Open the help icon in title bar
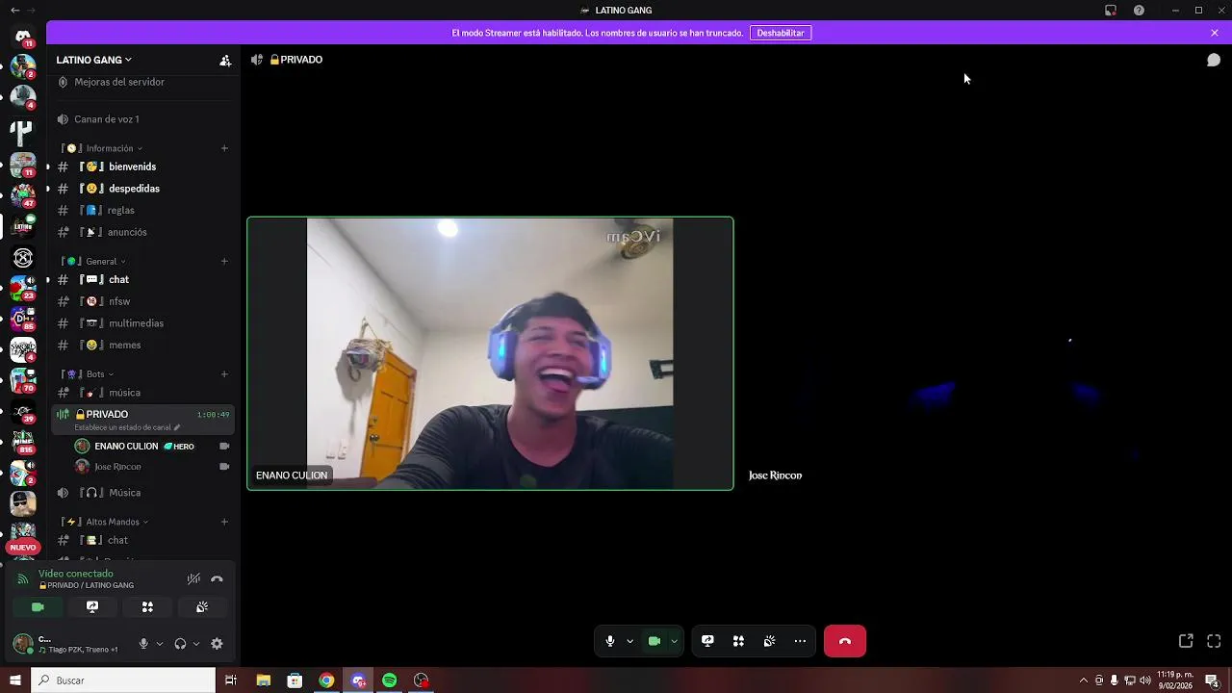The width and height of the screenshot is (1232, 693). click(1139, 11)
